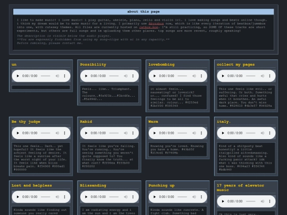Play the "italy." track
The image size is (287, 215).
point(223,133)
